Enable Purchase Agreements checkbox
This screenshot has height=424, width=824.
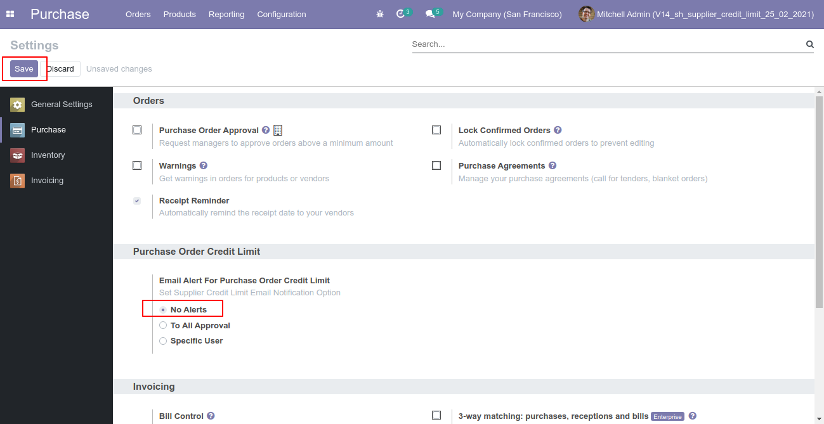point(436,165)
